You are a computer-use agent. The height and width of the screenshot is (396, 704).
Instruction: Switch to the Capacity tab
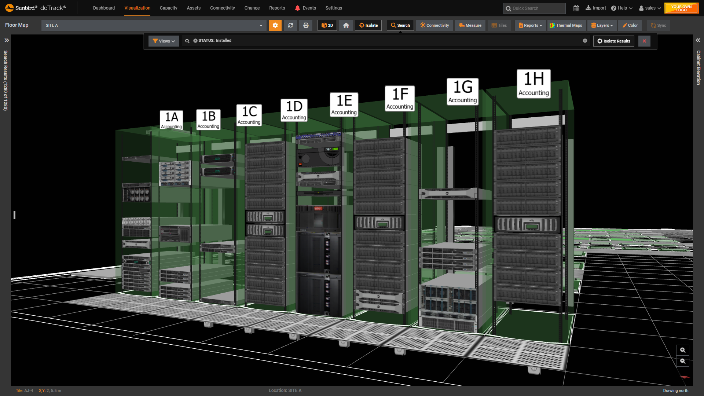[x=169, y=8]
